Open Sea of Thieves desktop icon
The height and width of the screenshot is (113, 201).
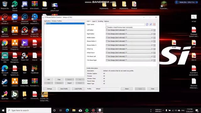point(15,6)
